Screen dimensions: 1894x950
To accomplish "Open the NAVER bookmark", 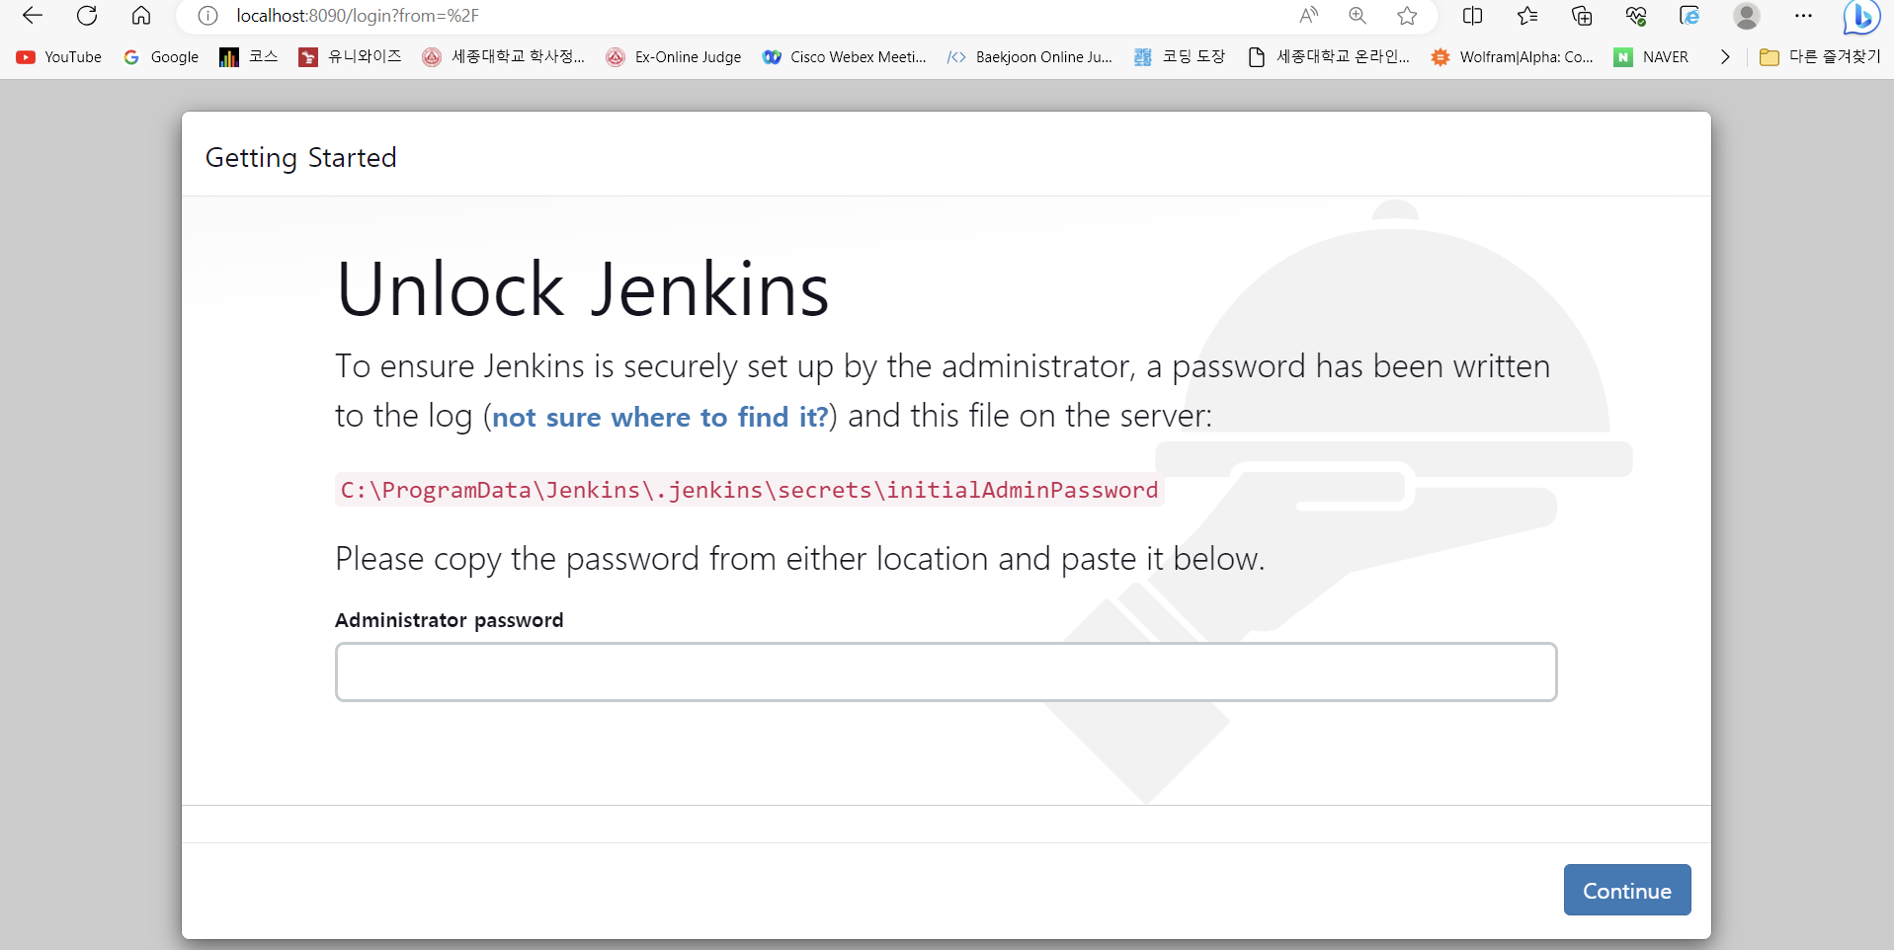I will 1652,57.
